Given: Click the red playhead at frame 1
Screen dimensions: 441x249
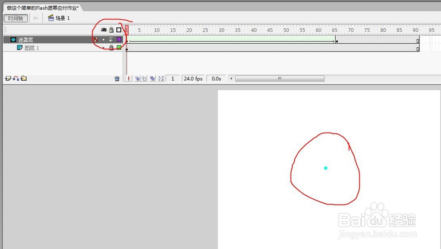Looking at the screenshot, I should (x=127, y=30).
